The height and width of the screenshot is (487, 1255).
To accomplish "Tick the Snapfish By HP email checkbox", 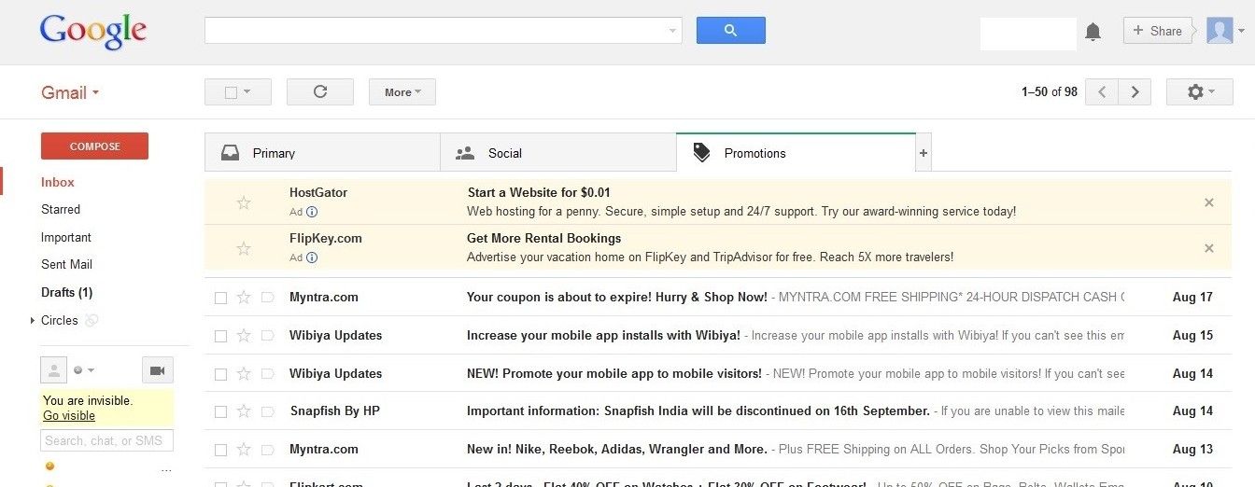I will pos(220,411).
